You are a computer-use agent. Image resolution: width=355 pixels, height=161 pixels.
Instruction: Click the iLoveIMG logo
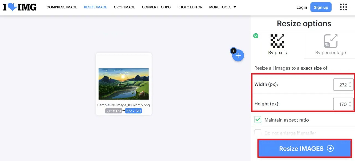(20, 7)
